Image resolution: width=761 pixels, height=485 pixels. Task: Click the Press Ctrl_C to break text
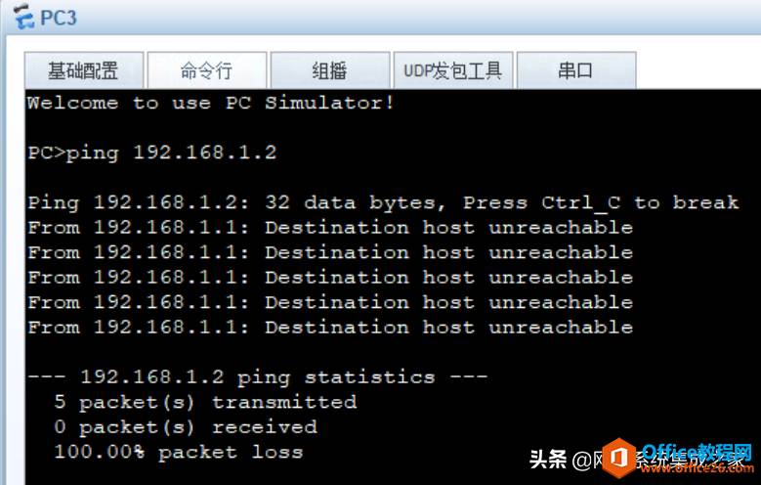pyautogui.click(x=601, y=202)
